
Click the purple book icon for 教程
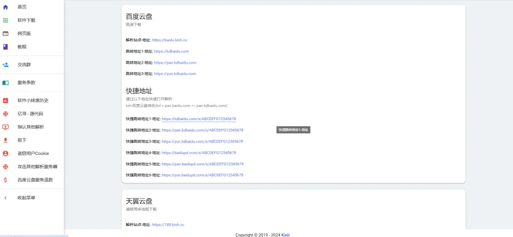(x=5, y=47)
